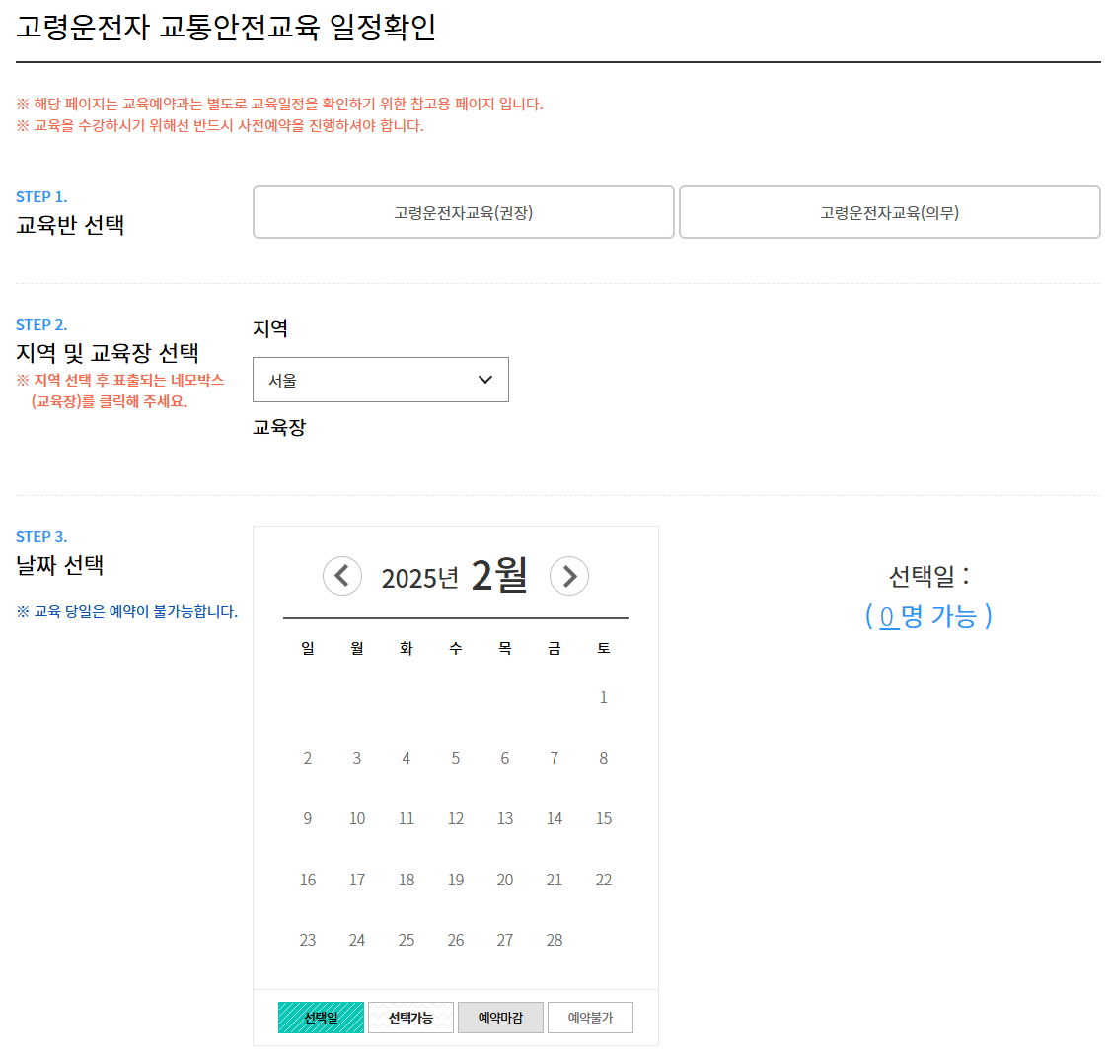Click the 0명 가능 availability link
Viewport: 1110px width, 1059px height.
coord(931,615)
